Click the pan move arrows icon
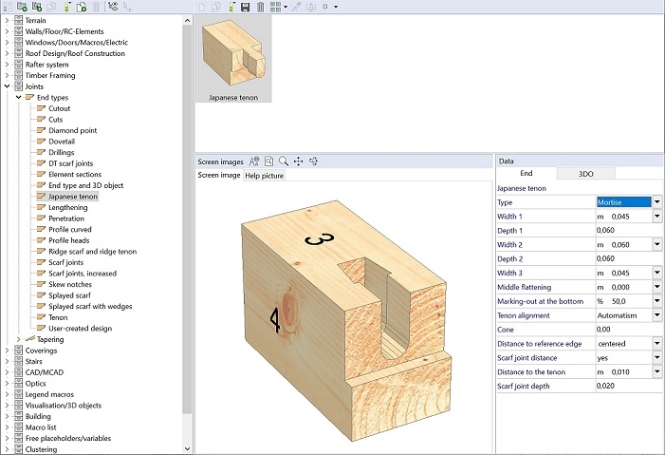This screenshot has width=665, height=455. click(299, 161)
